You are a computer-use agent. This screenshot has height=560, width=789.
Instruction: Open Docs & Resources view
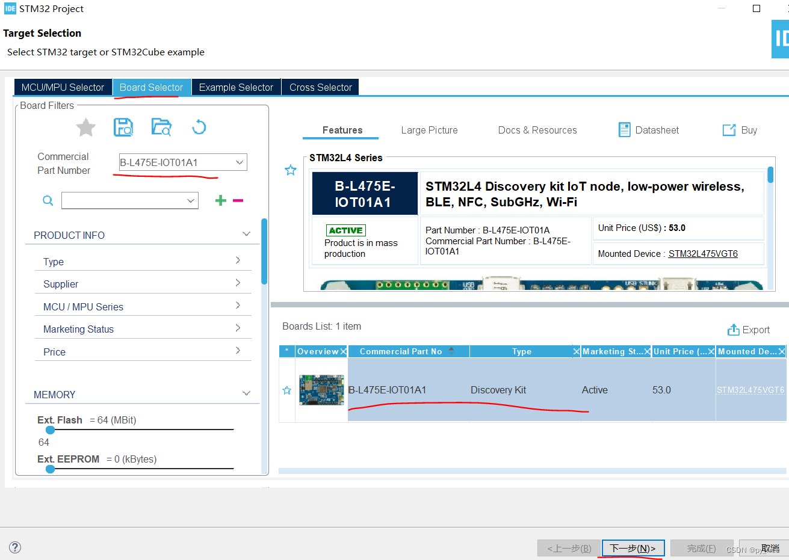(x=537, y=130)
